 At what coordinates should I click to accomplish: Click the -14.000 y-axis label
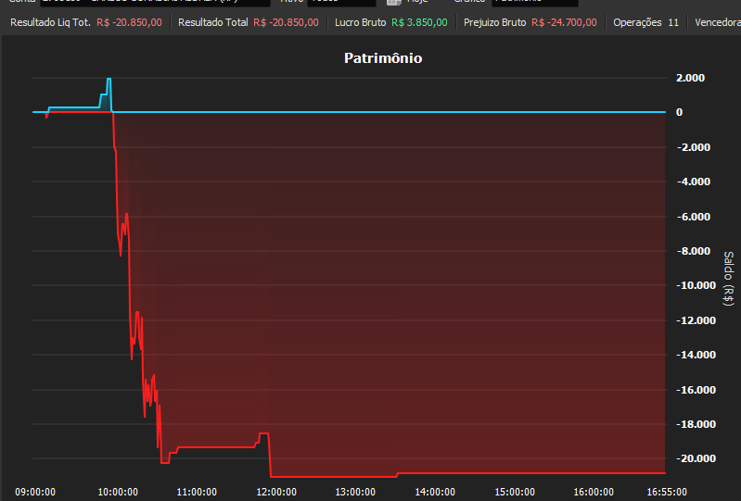tap(696, 355)
